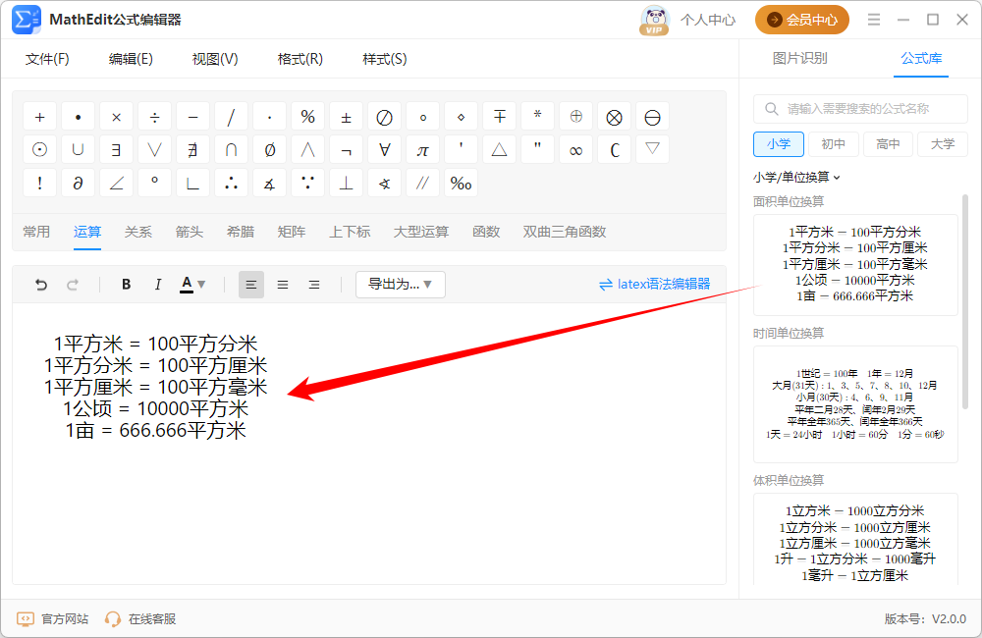Open the latex语法编辑器 link
Screen dimensions: 982x638
(654, 285)
